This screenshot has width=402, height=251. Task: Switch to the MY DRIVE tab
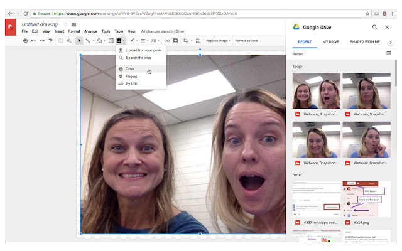[331, 42]
